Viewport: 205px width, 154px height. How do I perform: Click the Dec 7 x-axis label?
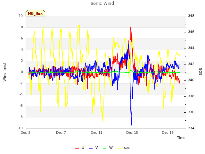(61, 133)
